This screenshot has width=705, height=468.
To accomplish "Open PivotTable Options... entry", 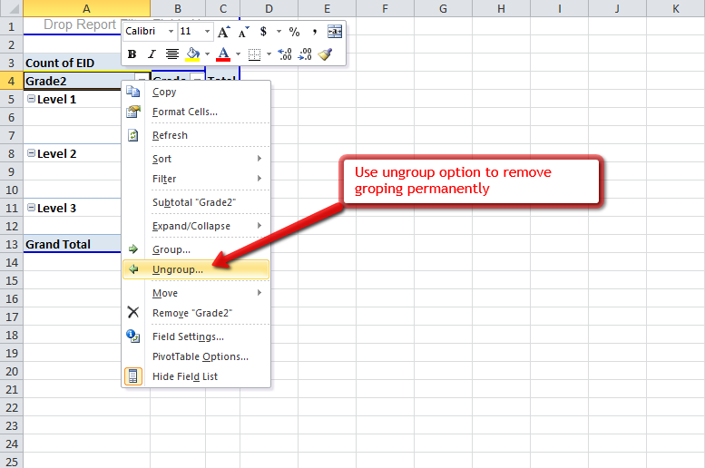I will [x=196, y=356].
